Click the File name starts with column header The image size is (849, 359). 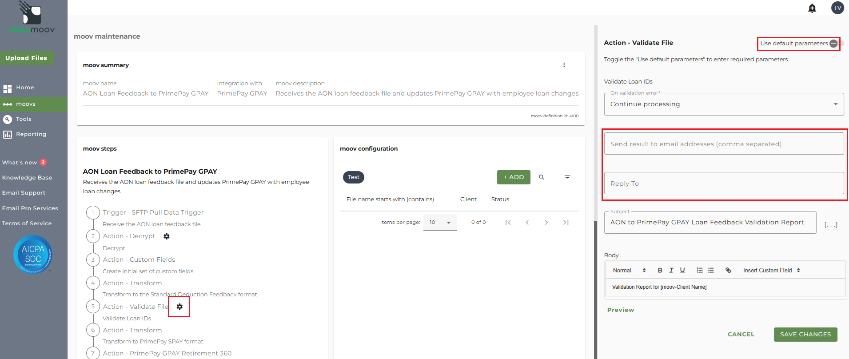point(390,199)
